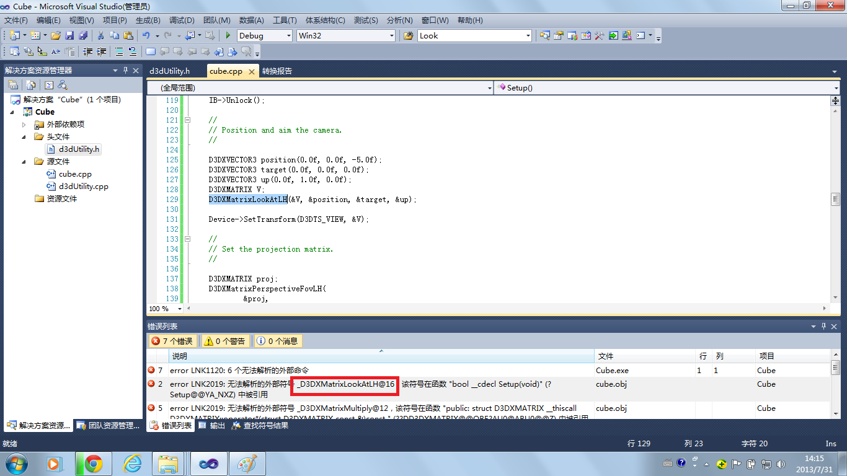Screen dimensions: 847x476
Task: Uncomment selected lines icon
Action: click(x=133, y=51)
